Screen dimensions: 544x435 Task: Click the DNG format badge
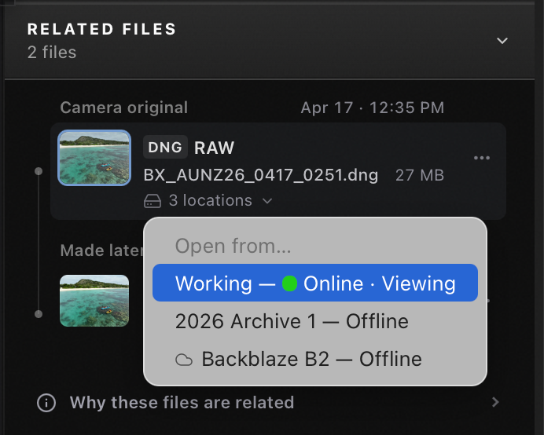click(165, 148)
